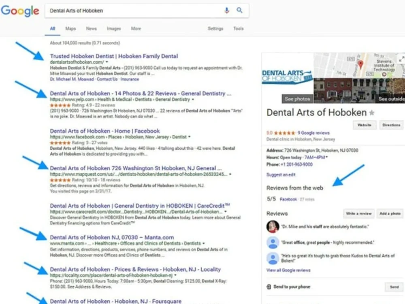Expand dropdown arrow beside the Manta URL
The height and width of the screenshot is (304, 405).
(x=204, y=243)
